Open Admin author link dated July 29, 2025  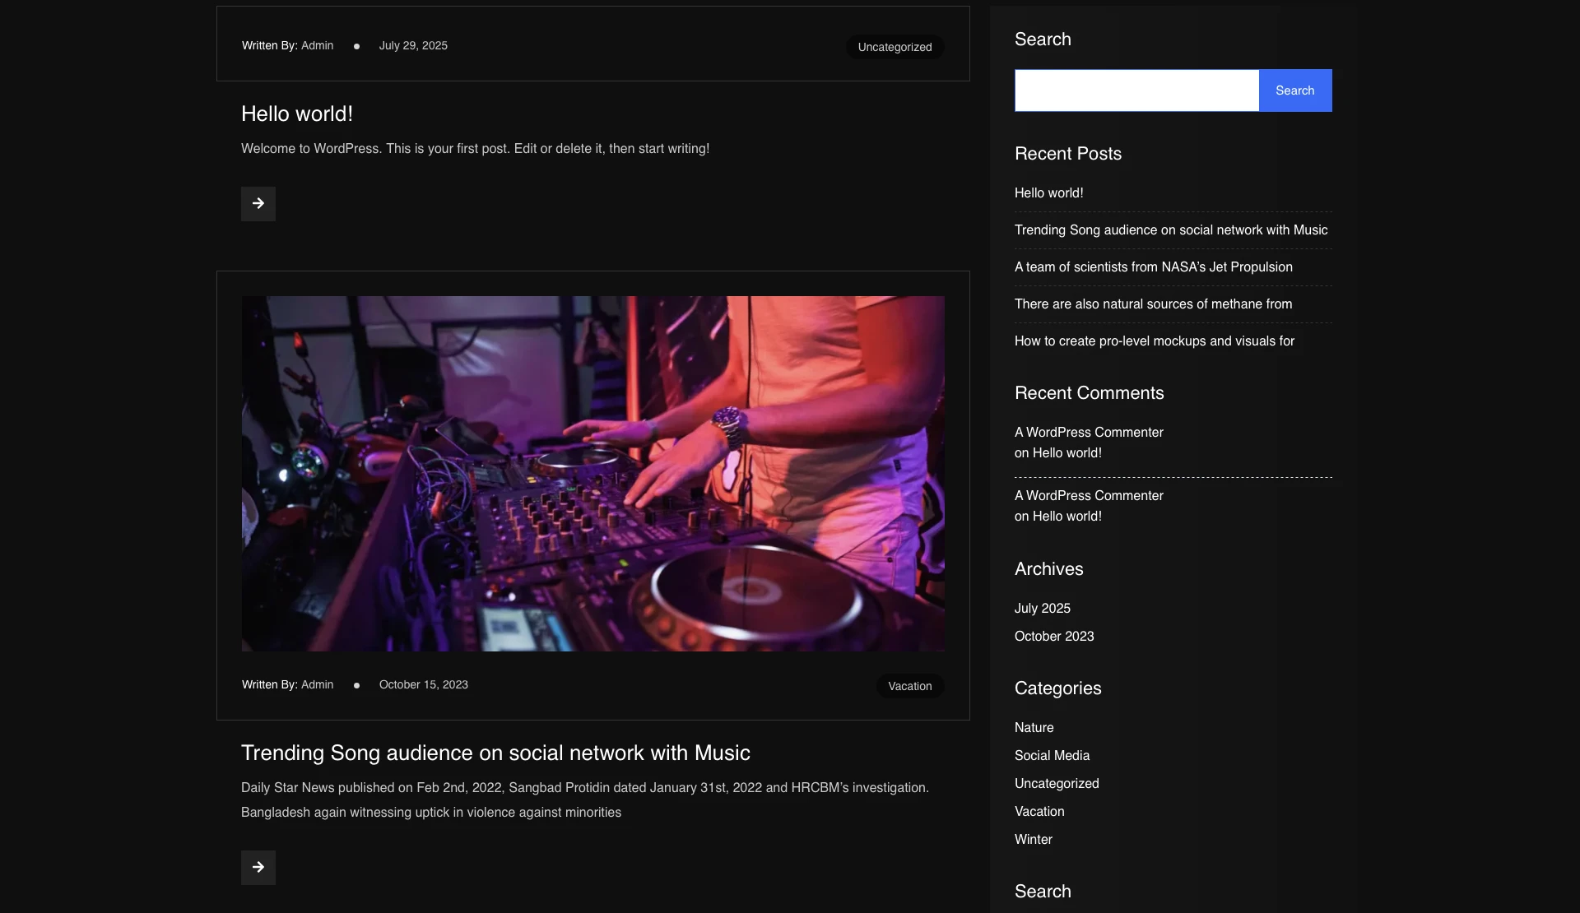coord(317,45)
